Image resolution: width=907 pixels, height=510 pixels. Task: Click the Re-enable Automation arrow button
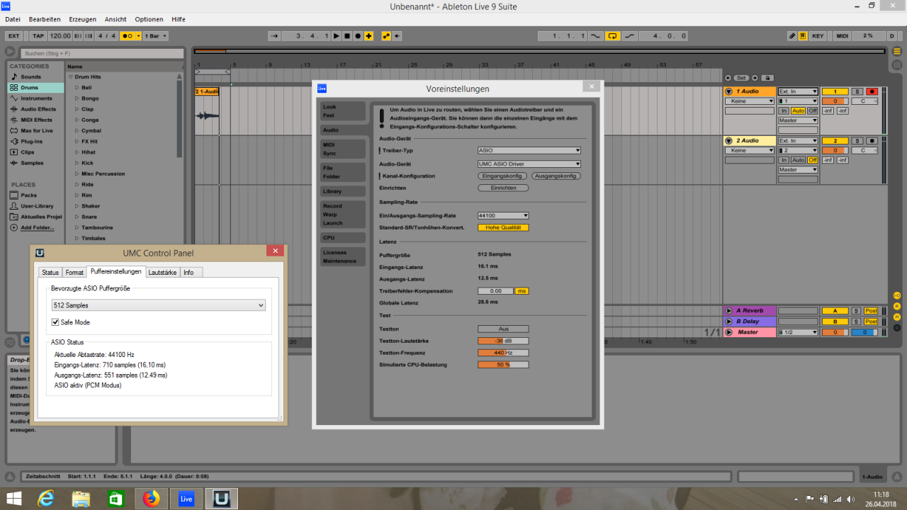[x=397, y=35]
